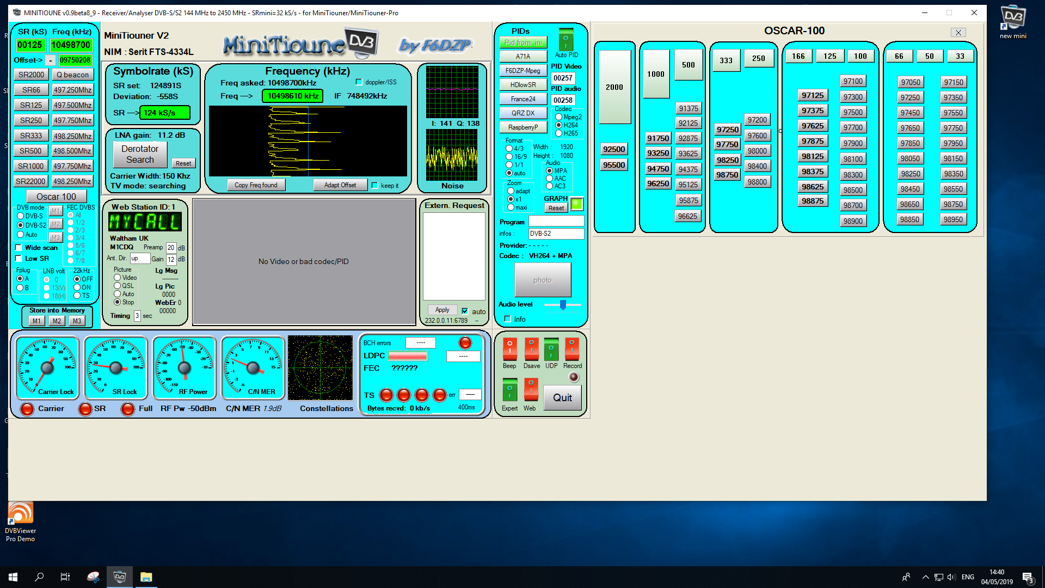Click the Noise waveform display
This screenshot has width=1045, height=588.
click(x=452, y=155)
